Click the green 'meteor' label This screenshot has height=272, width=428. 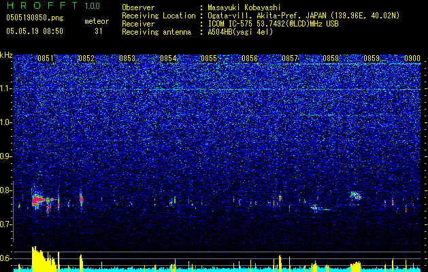97,21
